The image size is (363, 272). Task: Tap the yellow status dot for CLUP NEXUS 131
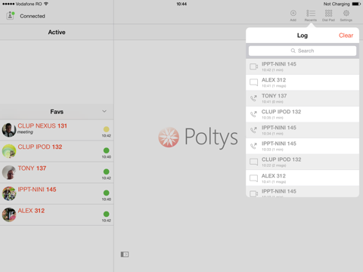(107, 129)
